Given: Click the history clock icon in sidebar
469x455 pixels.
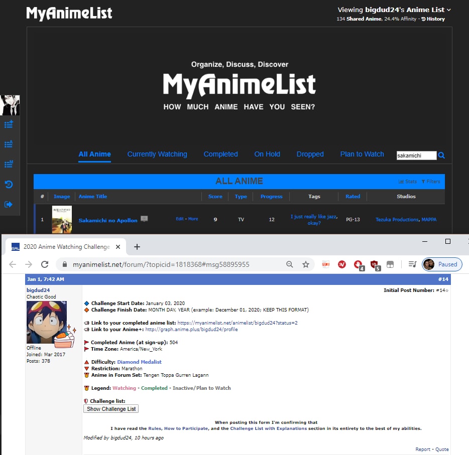Looking at the screenshot, I should point(9,184).
